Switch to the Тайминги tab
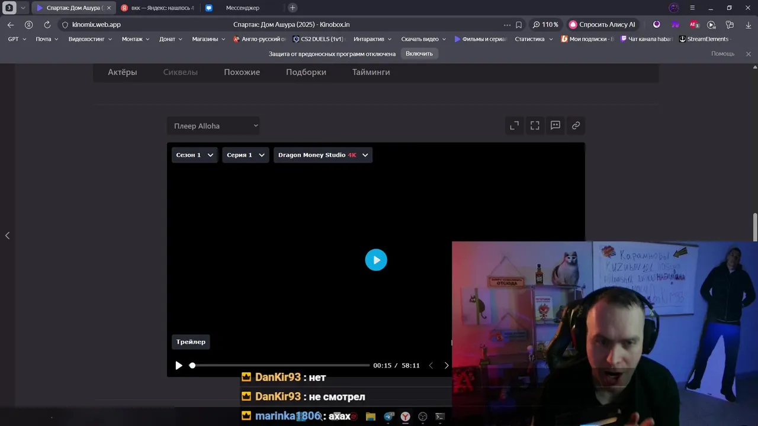The width and height of the screenshot is (758, 426). [371, 72]
